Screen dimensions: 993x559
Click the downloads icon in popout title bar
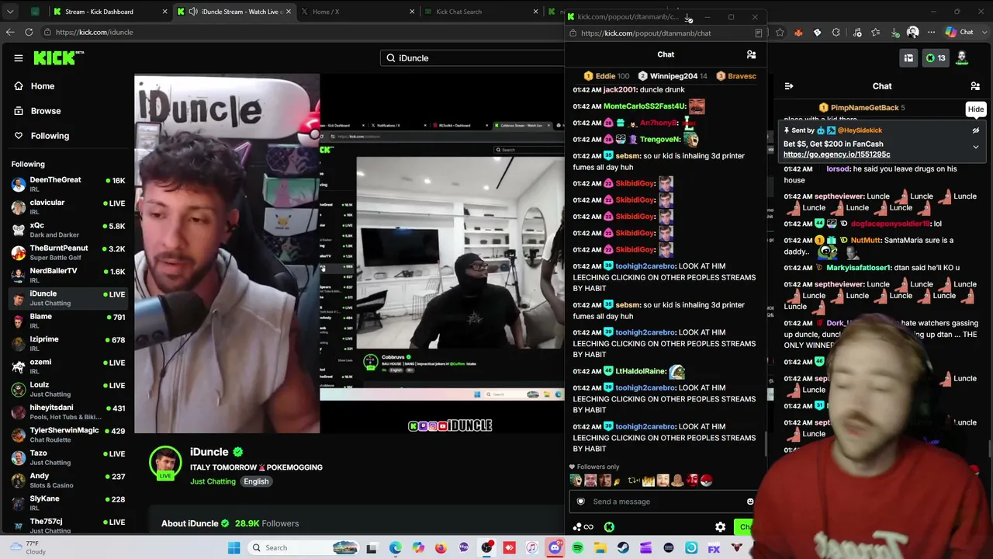pos(688,17)
